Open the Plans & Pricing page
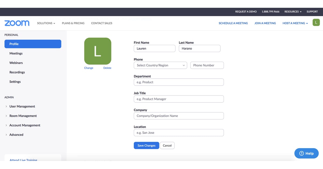Screen dimensions: 323x169 (x=73, y=23)
